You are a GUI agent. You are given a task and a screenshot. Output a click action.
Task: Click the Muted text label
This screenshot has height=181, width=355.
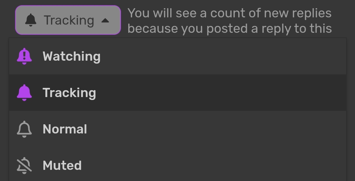(x=62, y=165)
